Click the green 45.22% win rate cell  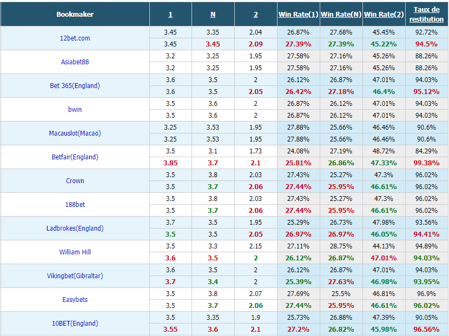pos(384,44)
